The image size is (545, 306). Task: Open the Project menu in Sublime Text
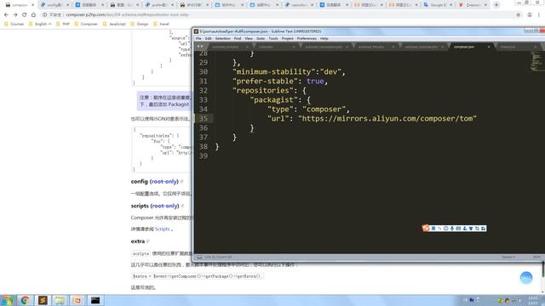point(288,38)
